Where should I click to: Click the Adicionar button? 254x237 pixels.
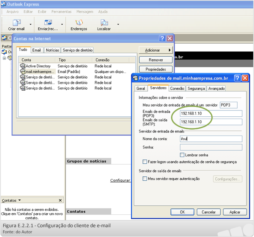156,50
